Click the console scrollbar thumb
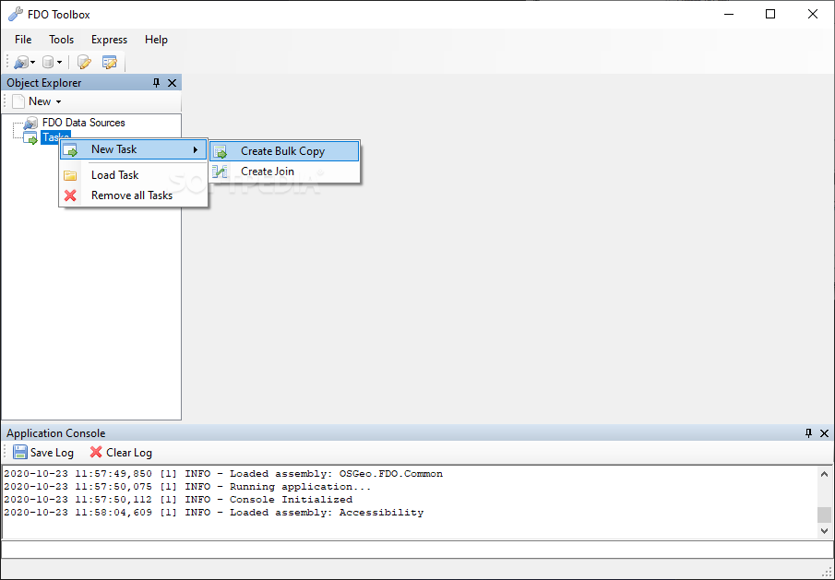Image resolution: width=835 pixels, height=580 pixels. pyautogui.click(x=824, y=515)
